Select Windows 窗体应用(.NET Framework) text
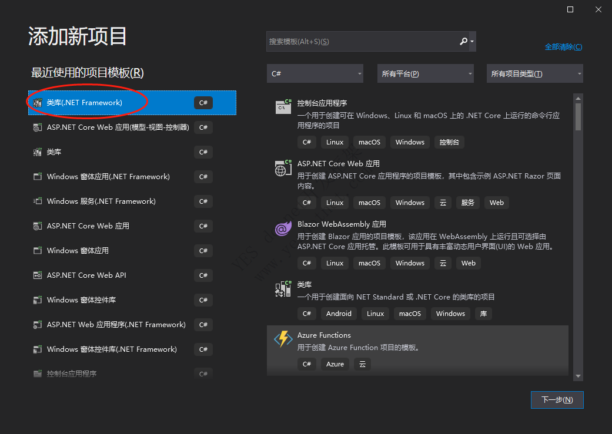The height and width of the screenshot is (434, 612). click(108, 177)
